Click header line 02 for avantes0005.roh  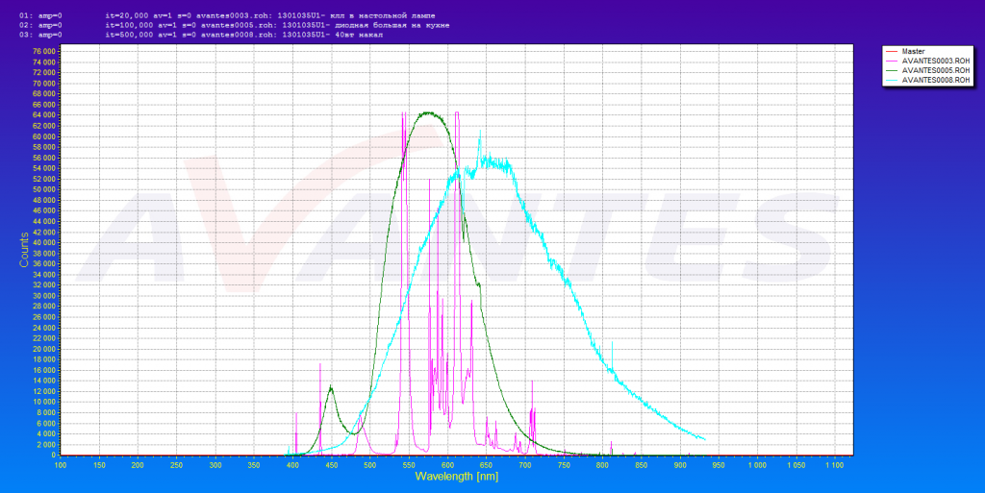pyautogui.click(x=221, y=25)
